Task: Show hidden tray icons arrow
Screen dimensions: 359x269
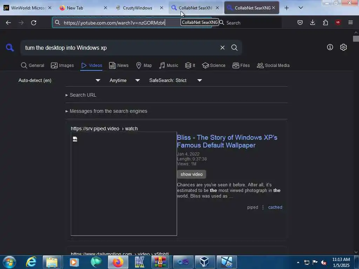Action: [x=298, y=262]
